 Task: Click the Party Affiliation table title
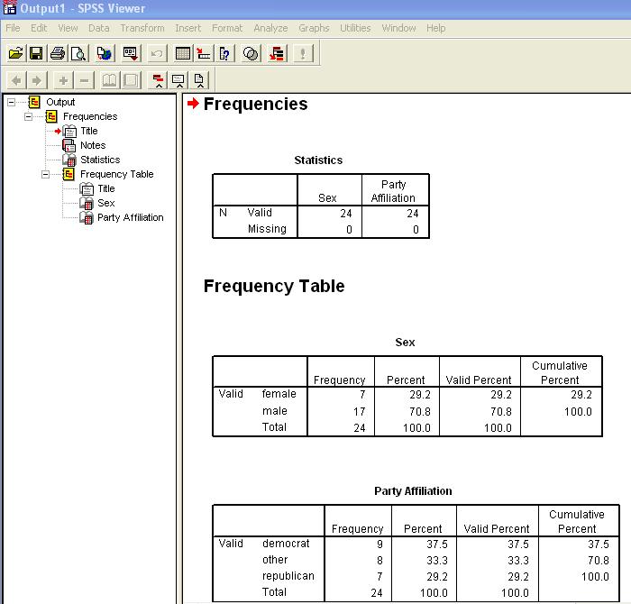[x=413, y=491]
